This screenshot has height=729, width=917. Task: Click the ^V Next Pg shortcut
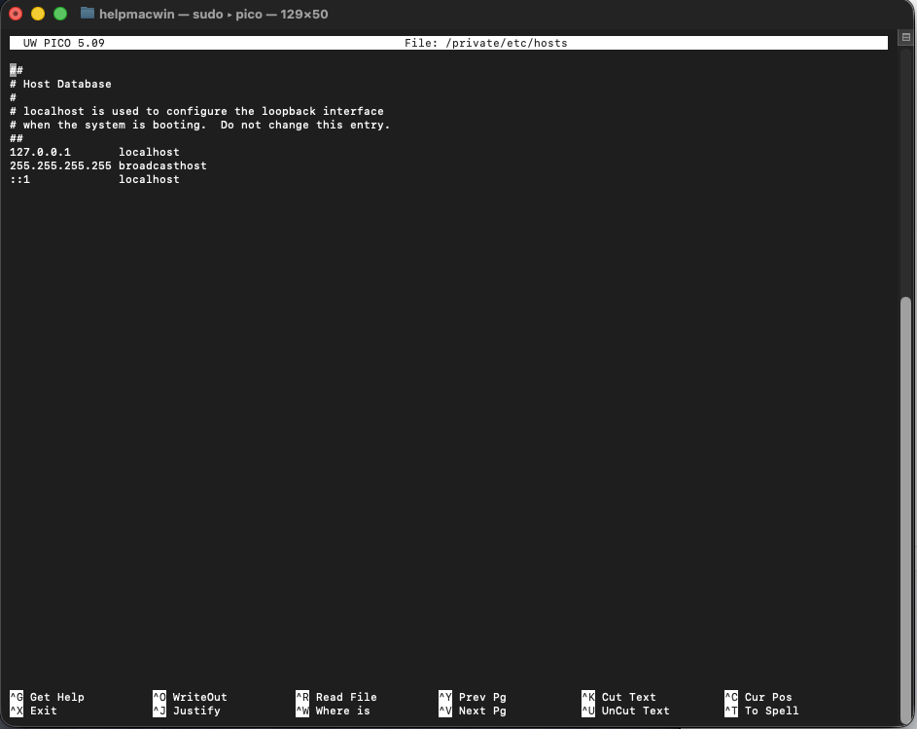click(x=473, y=711)
